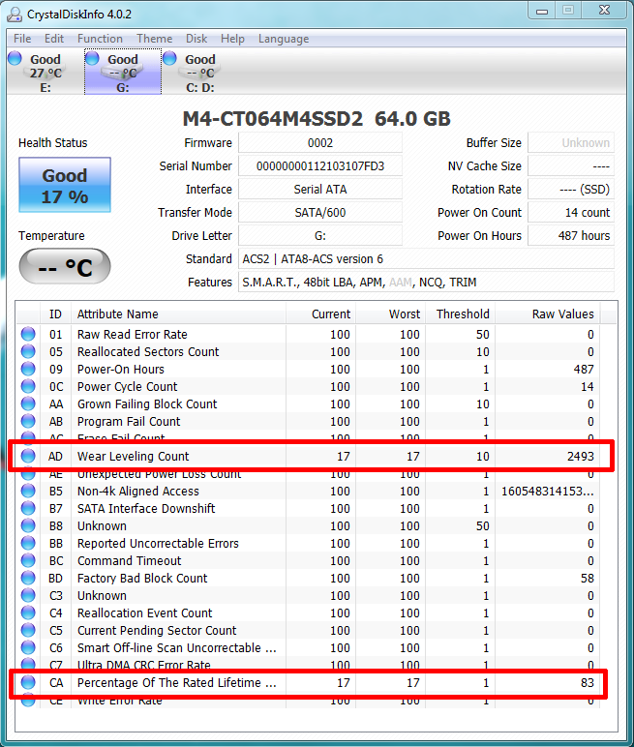Click the CrystalDiskInfo title bar icon
634x747 pixels.
click(15, 14)
